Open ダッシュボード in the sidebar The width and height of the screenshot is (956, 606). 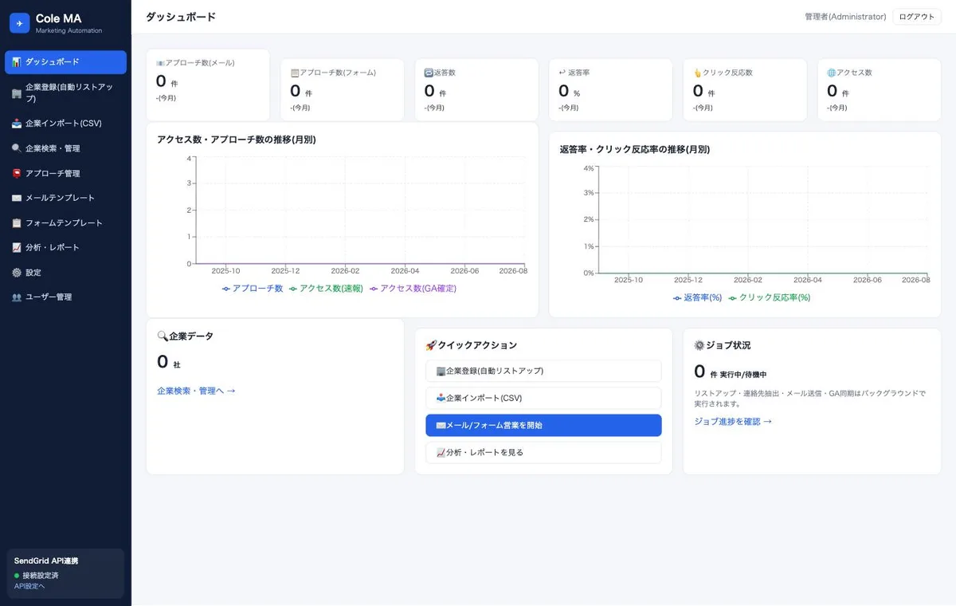(65, 62)
